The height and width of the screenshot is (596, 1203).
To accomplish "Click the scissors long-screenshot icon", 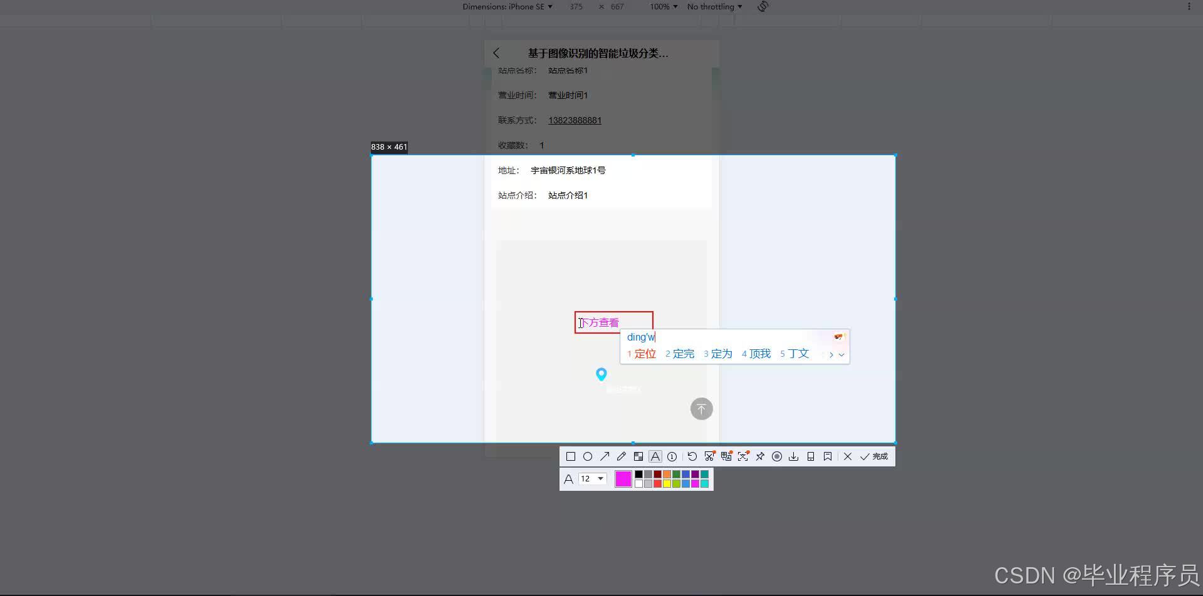I will coord(709,456).
